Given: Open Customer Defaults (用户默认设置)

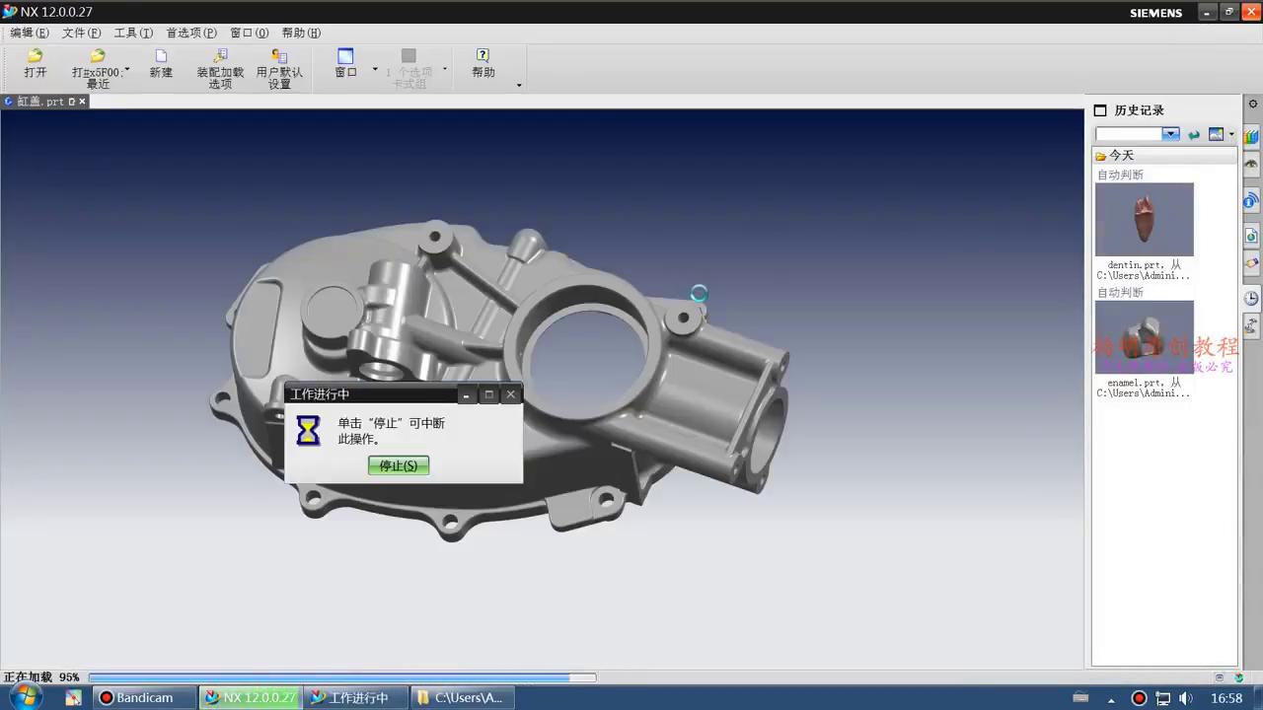Looking at the screenshot, I should pos(279,57).
